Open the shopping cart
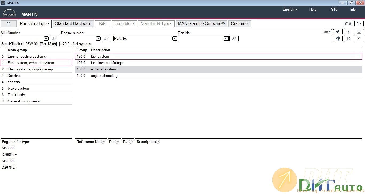The image size is (365, 194). click(359, 23)
